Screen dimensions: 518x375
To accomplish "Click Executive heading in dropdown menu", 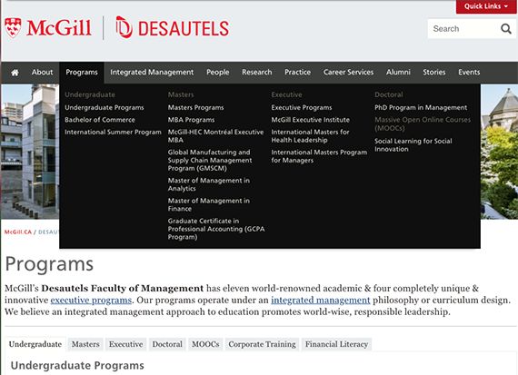I will point(286,94).
